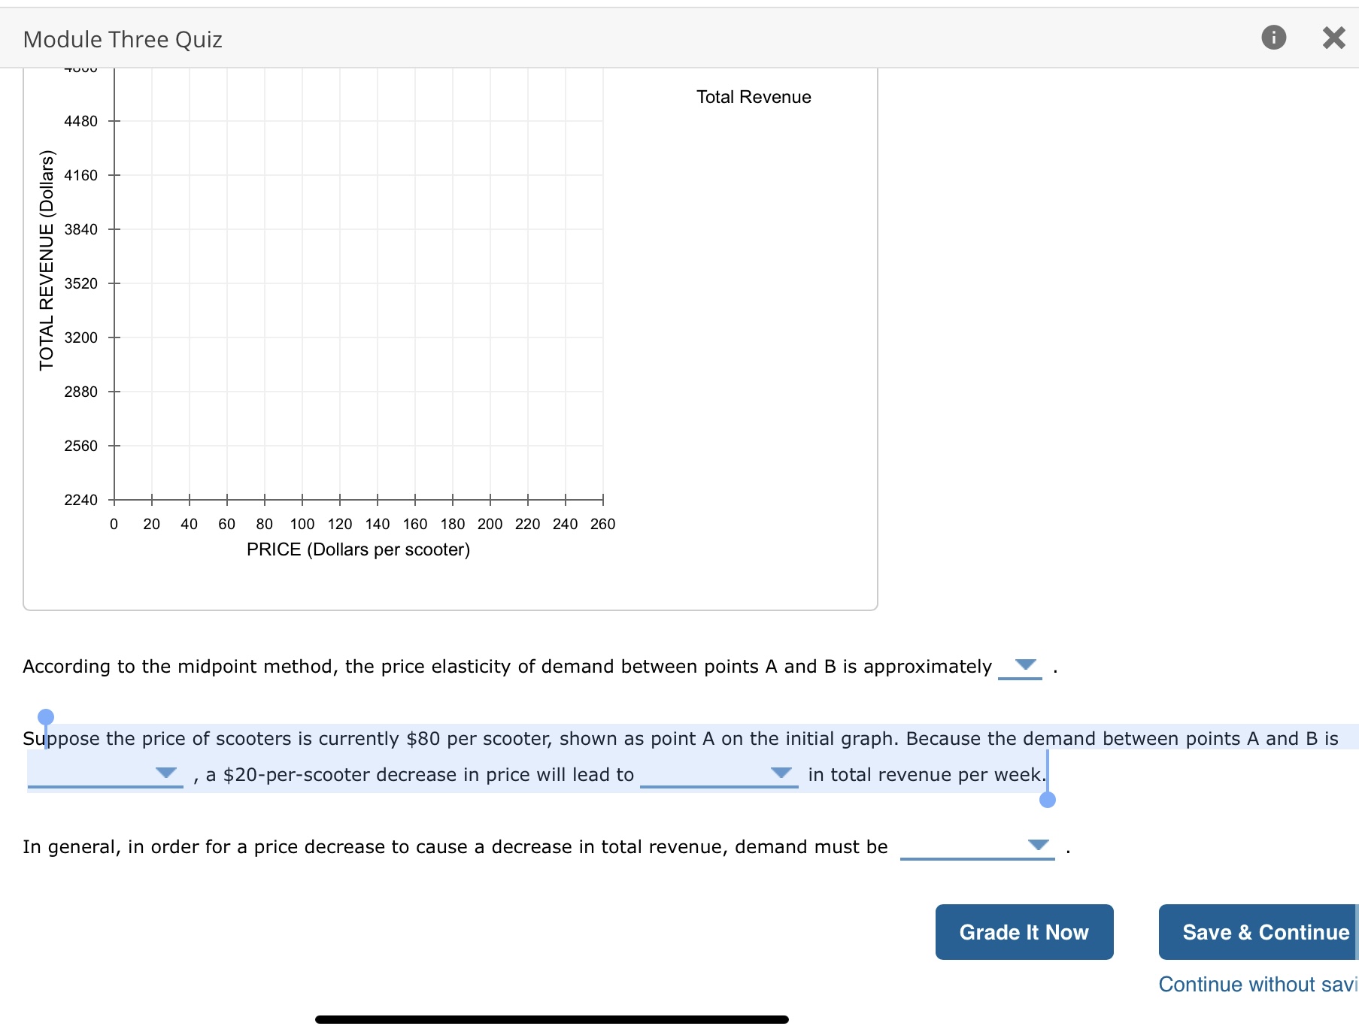Open the elasticity dropdown after "approximately"
The height and width of the screenshot is (1026, 1359).
tap(1021, 666)
